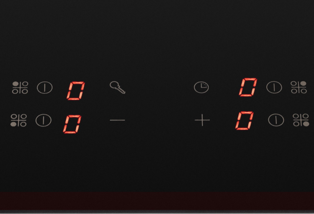314x214 pixels.
Task: Toggle power for the rear-right cooking zone
Action: (274, 87)
